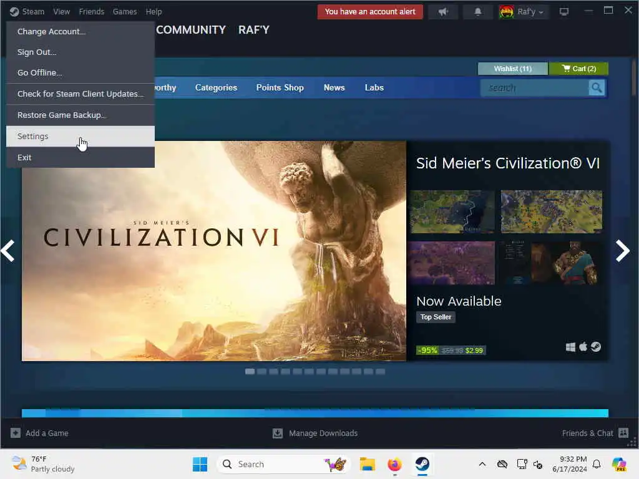Open Windows Start menu
This screenshot has height=479, width=639.
tap(200, 464)
